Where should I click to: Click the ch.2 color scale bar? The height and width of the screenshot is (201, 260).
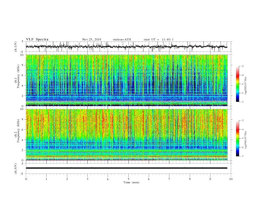(x=237, y=138)
